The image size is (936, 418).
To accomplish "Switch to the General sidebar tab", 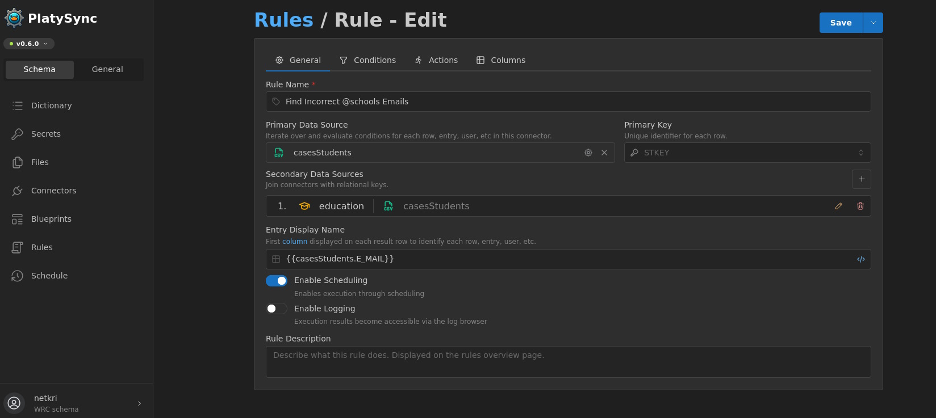I will [107, 69].
